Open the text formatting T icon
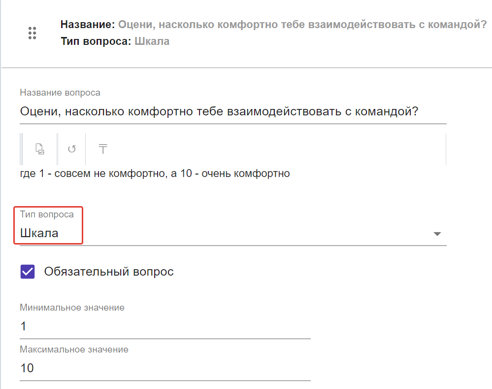This screenshot has width=492, height=389. [x=103, y=148]
